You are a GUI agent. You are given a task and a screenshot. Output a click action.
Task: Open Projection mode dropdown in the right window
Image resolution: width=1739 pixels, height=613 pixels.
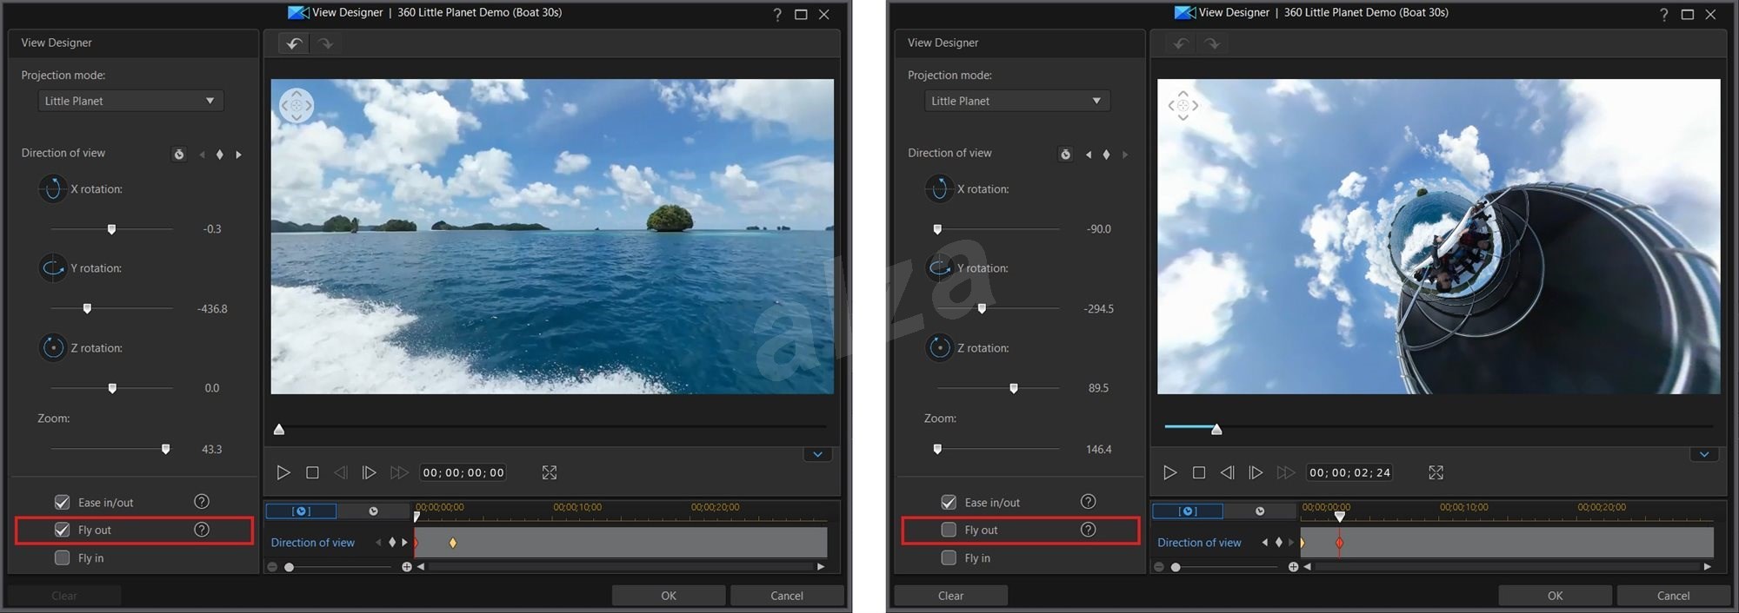(1016, 101)
